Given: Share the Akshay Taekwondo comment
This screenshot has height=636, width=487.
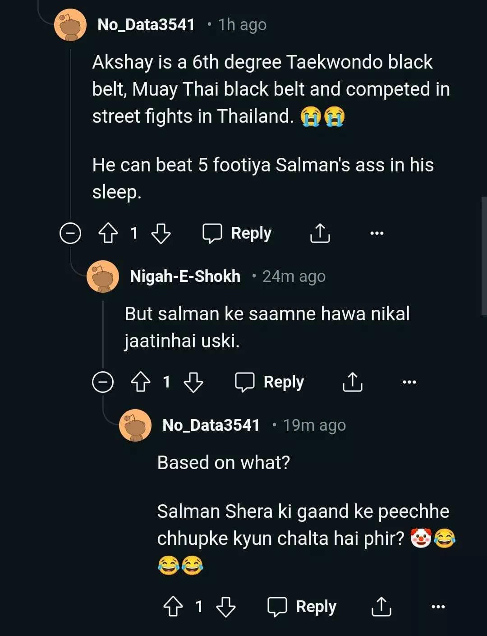Looking at the screenshot, I should coord(320,233).
